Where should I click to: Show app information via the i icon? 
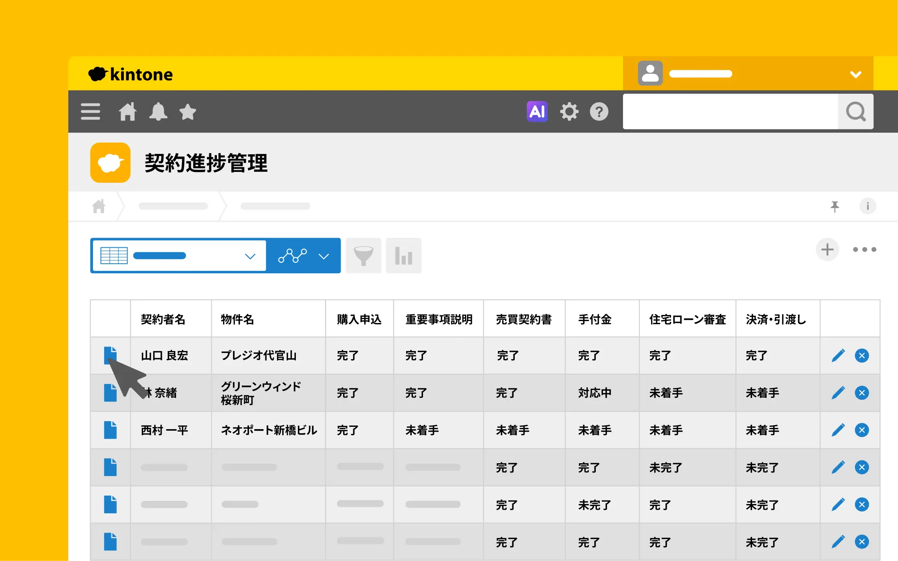coord(868,206)
